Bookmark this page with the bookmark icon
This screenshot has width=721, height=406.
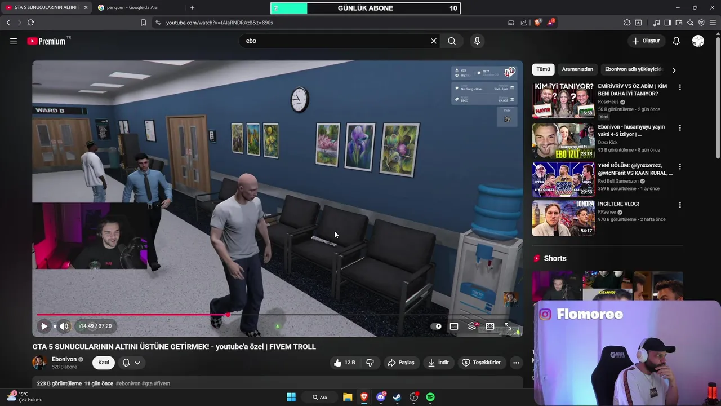pyautogui.click(x=143, y=23)
